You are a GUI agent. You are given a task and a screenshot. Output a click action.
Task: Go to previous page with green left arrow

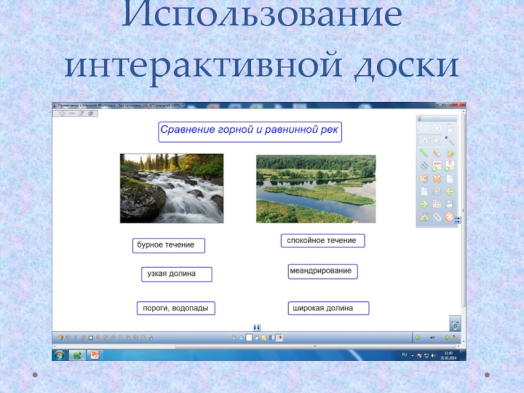point(449,191)
